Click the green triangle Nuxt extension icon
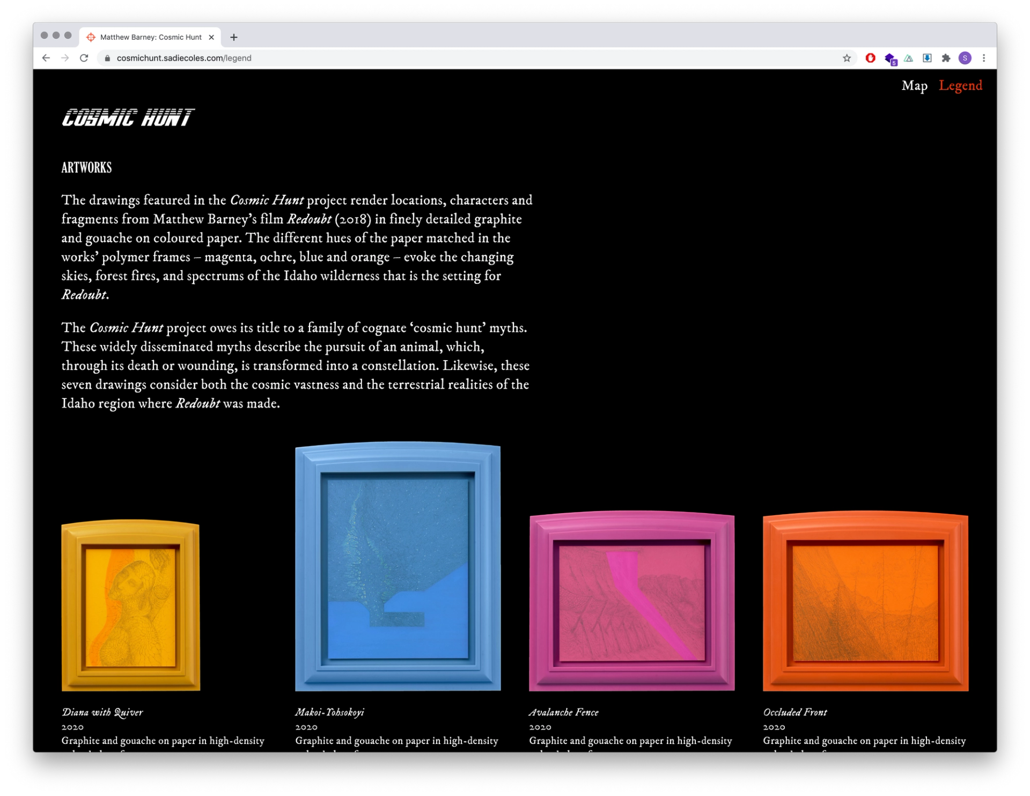Screen dimensions: 1030x796 coord(908,58)
